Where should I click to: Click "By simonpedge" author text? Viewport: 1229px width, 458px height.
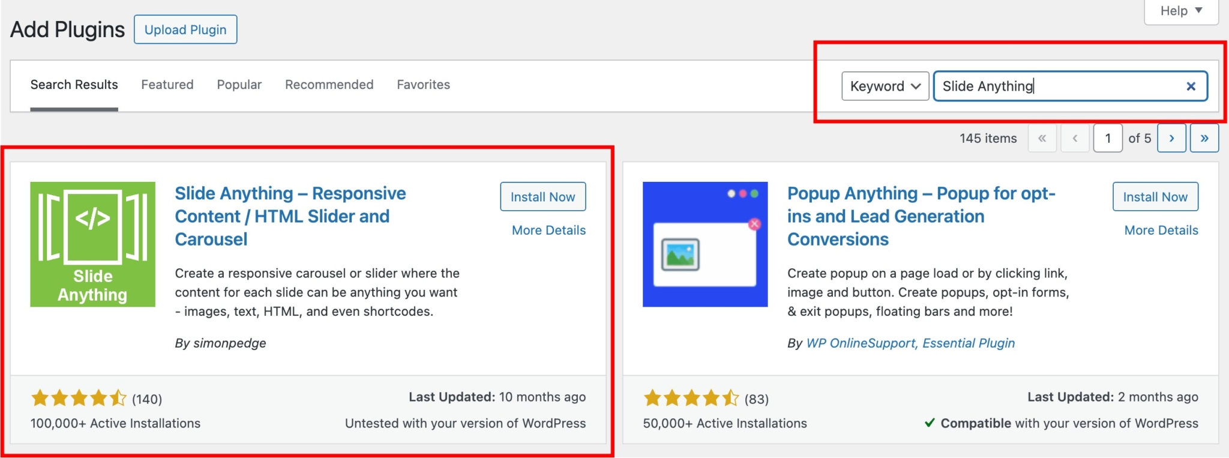[220, 343]
